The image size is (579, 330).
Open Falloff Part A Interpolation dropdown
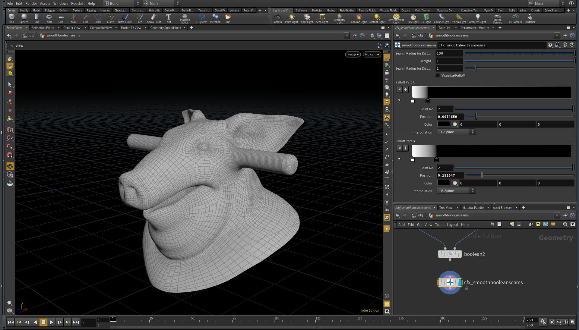[456, 132]
